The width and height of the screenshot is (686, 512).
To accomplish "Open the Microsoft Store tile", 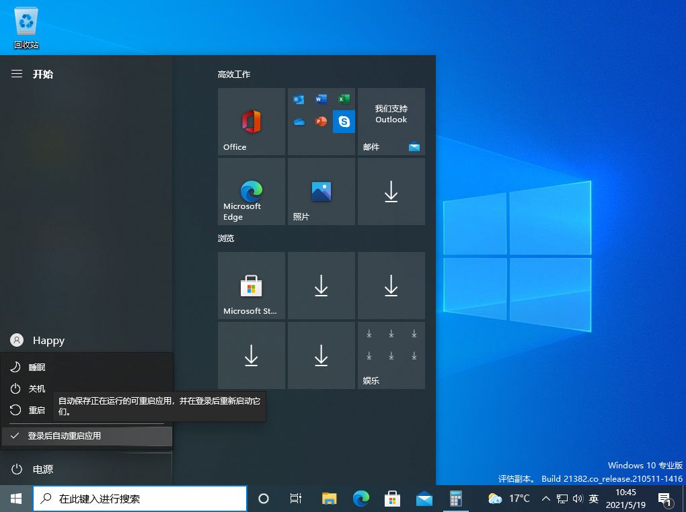I will coord(251,285).
